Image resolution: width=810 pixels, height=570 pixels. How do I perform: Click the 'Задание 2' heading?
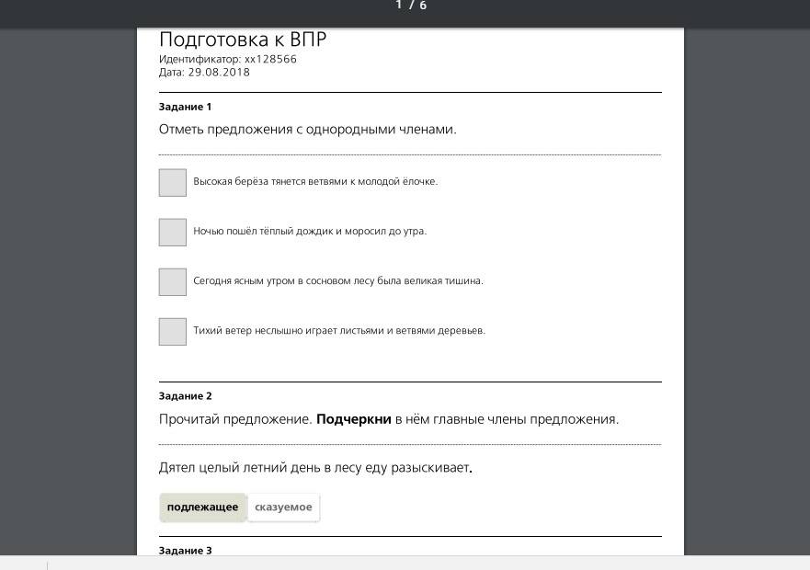[185, 396]
